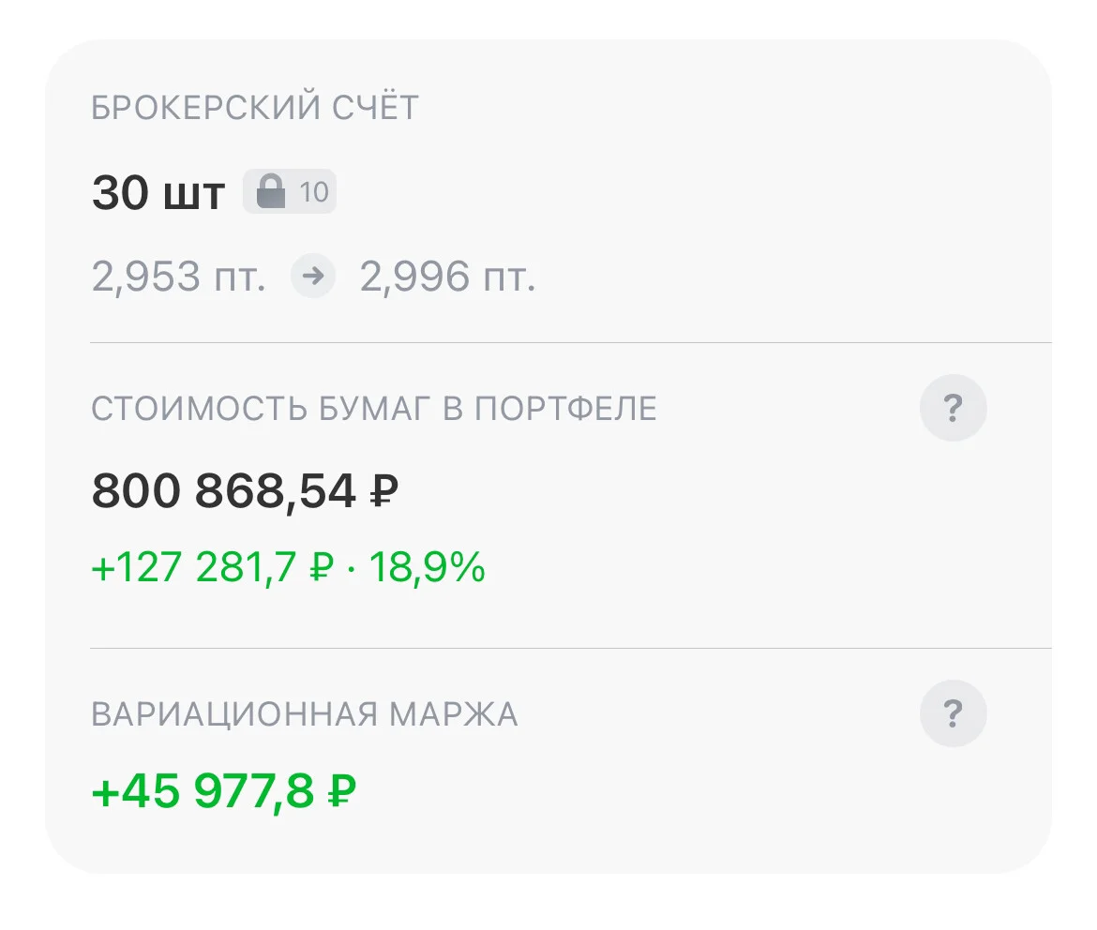The height and width of the screenshot is (930, 1097).
Task: Select the БРОКЕРСКИЙ СЧЁТ header
Action: coord(255,109)
